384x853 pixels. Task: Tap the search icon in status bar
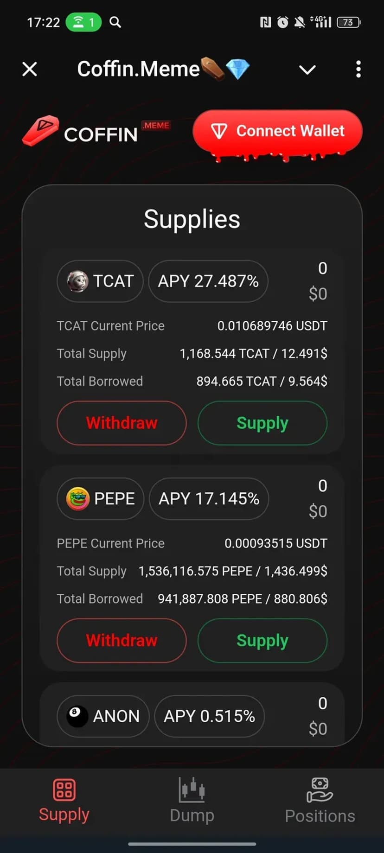click(x=115, y=22)
